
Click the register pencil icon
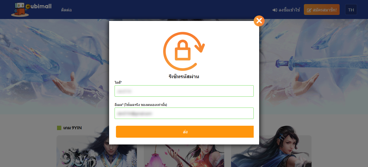click(309, 10)
